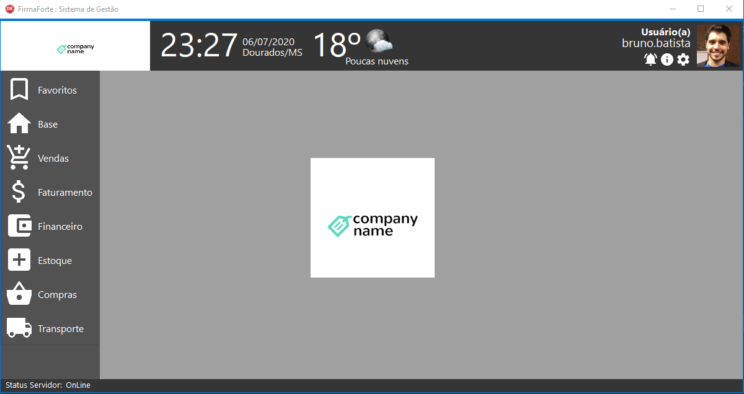Click the partly cloudy weather icon
Image resolution: width=744 pixels, height=394 pixels.
point(379,41)
